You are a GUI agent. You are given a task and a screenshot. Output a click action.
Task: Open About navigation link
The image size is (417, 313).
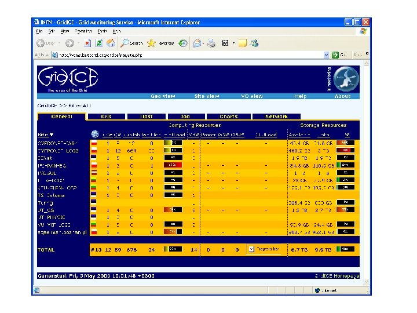342,96
